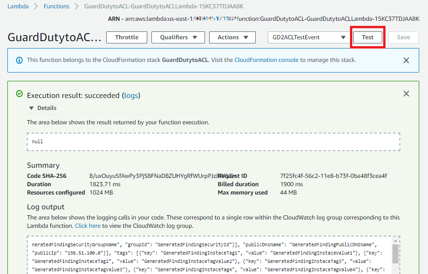The width and height of the screenshot is (428, 274).
Task: Go to Functions breadcrumb link
Action: pos(56,6)
